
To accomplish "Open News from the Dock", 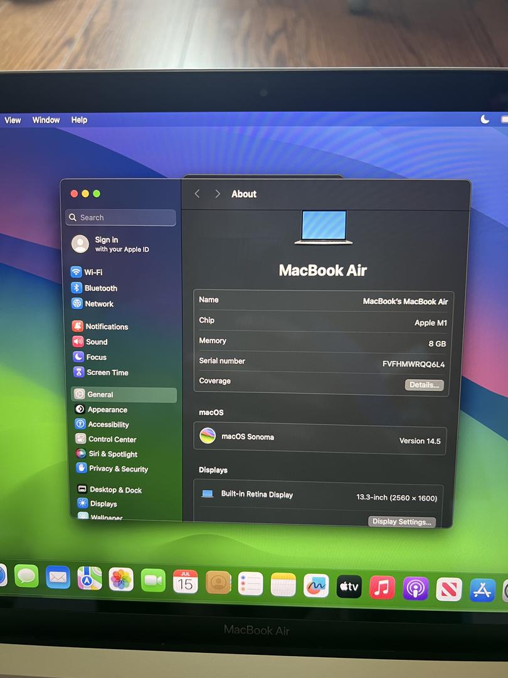I will (449, 589).
